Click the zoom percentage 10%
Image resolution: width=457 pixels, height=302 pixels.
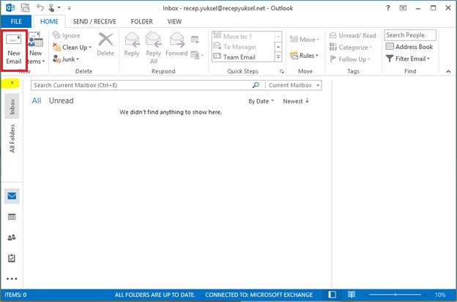point(440,295)
